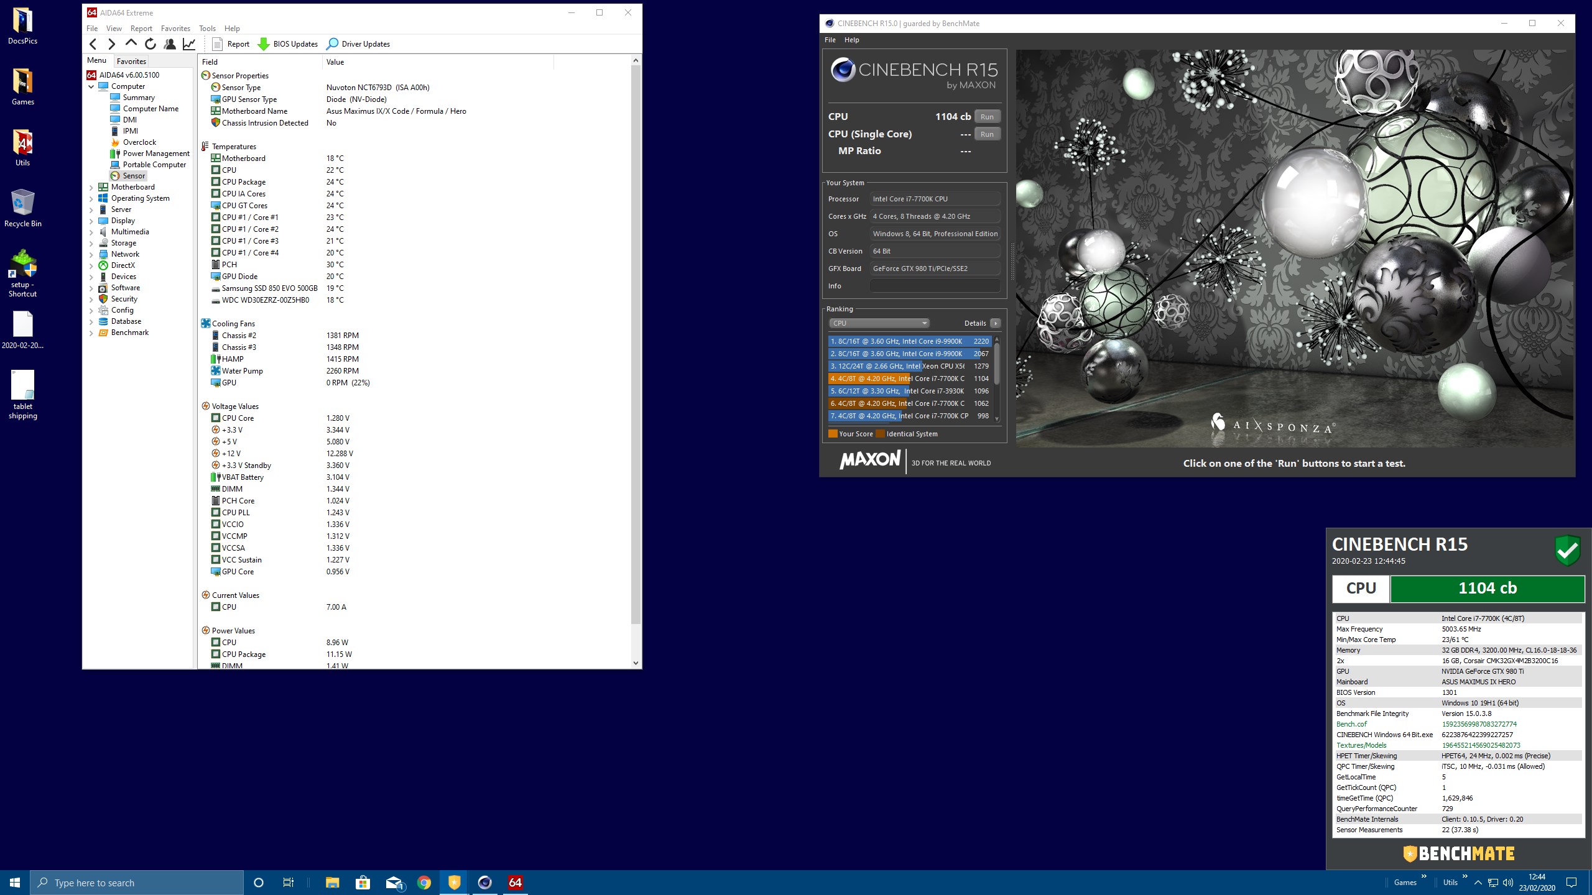Click the AIDA64 taskbar icon
The height and width of the screenshot is (895, 1592).
(515, 883)
